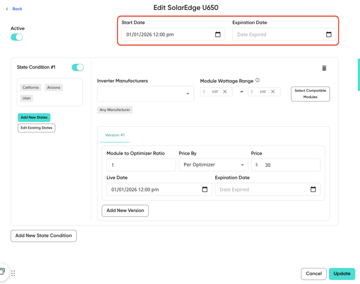Click Select Compatible Modules button
Screen dimensions: 360x284
point(310,94)
